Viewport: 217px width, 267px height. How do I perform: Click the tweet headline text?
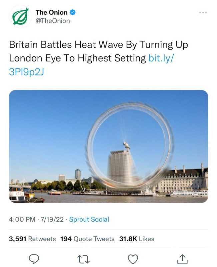coord(98,51)
